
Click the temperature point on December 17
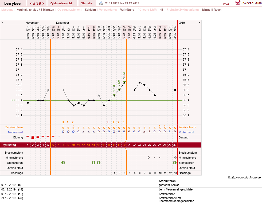click(x=139, y=83)
